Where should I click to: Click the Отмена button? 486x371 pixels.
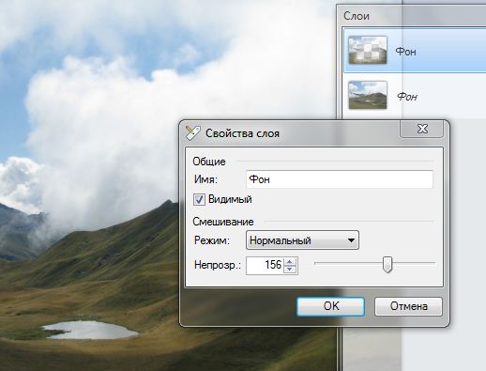pyautogui.click(x=408, y=306)
